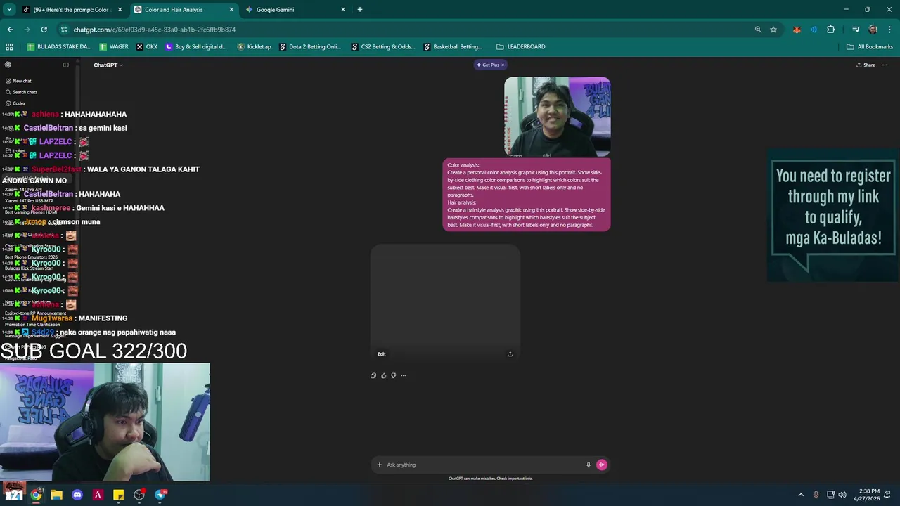Image resolution: width=900 pixels, height=506 pixels.
Task: Open Sticky Notes from the taskbar
Action: pyautogui.click(x=119, y=495)
